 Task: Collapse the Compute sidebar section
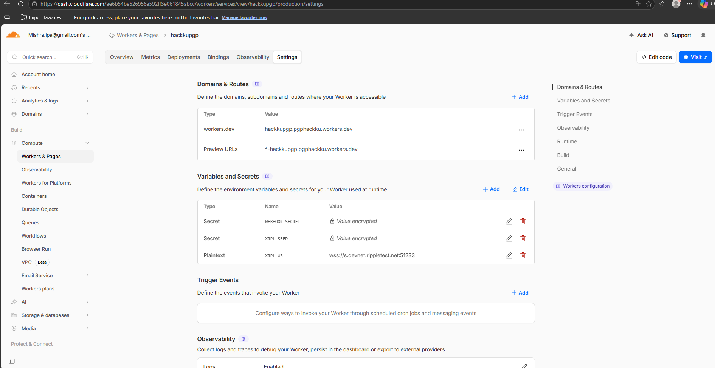(87, 143)
